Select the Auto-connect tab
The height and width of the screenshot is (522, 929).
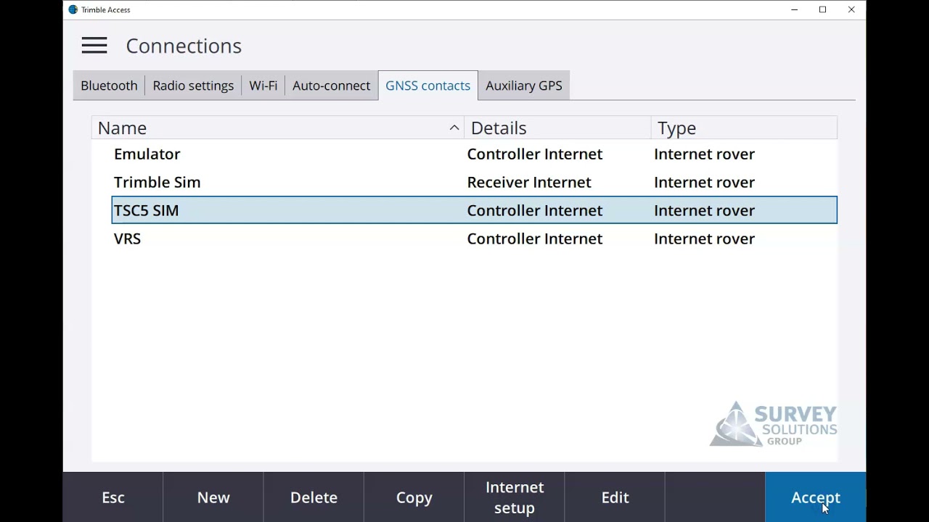coord(331,86)
